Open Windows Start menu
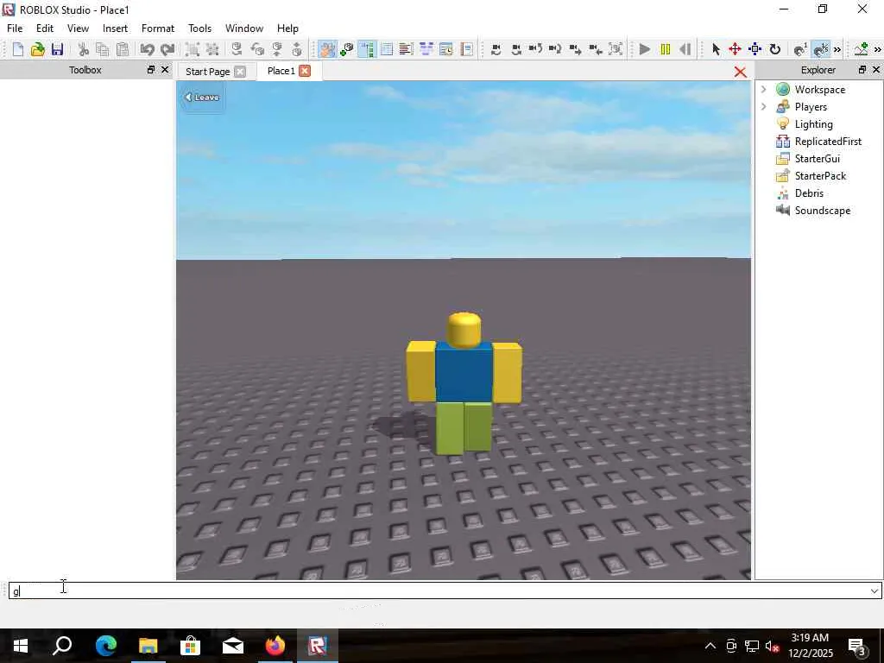This screenshot has width=884, height=663. [21, 646]
